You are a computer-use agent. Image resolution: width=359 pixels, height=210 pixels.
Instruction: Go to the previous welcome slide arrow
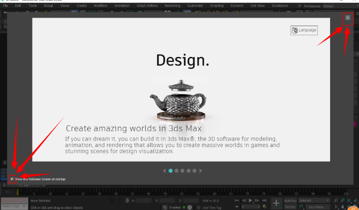[x=164, y=171]
